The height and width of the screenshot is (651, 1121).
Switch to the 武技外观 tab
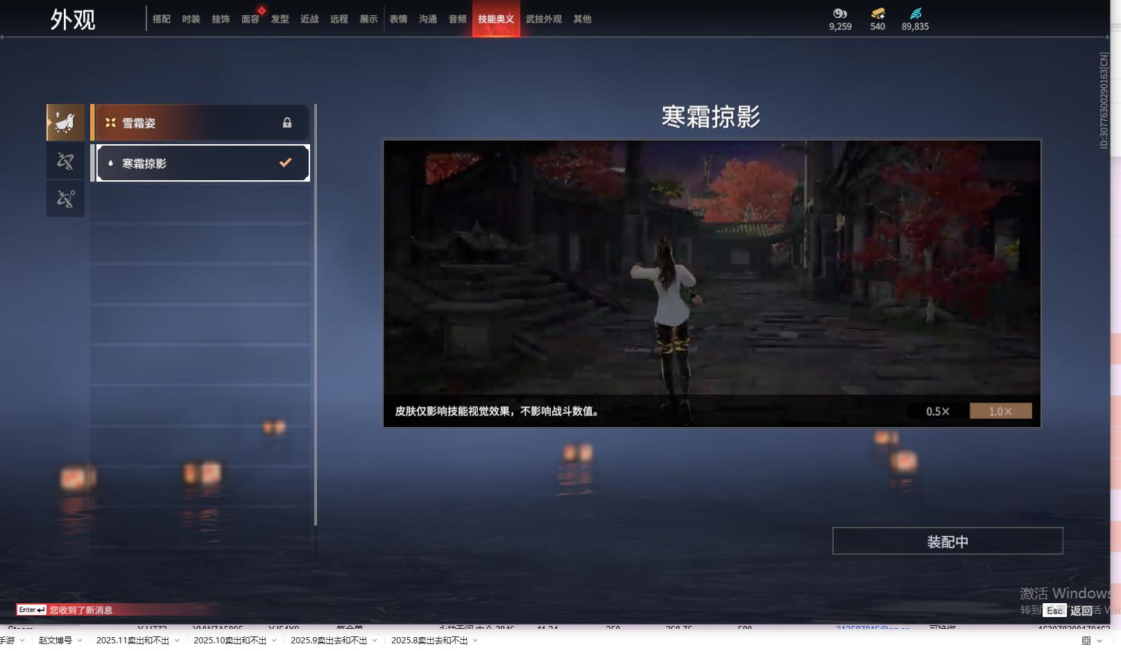click(x=545, y=19)
